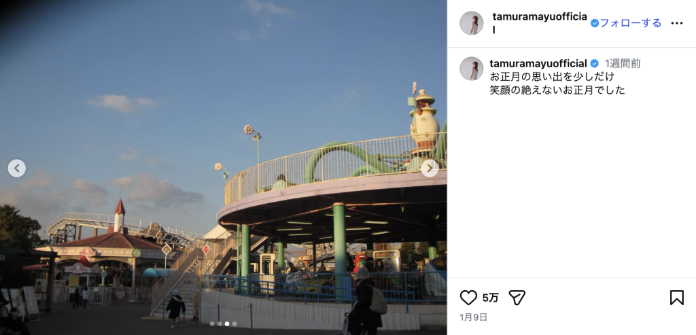View the 5万 likes count
This screenshot has width=696, height=335.
coord(491,298)
